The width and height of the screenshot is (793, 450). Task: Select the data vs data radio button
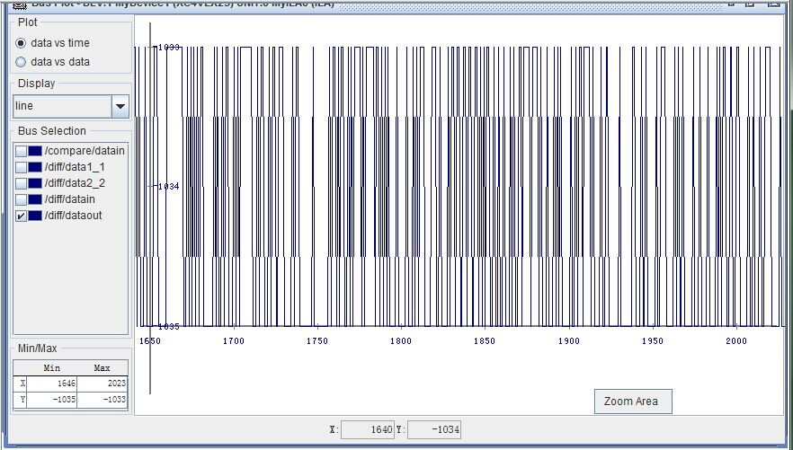pyautogui.click(x=21, y=62)
